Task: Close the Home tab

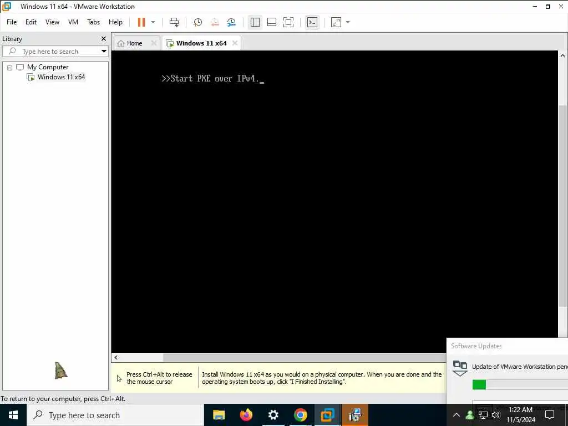Action: pyautogui.click(x=154, y=43)
